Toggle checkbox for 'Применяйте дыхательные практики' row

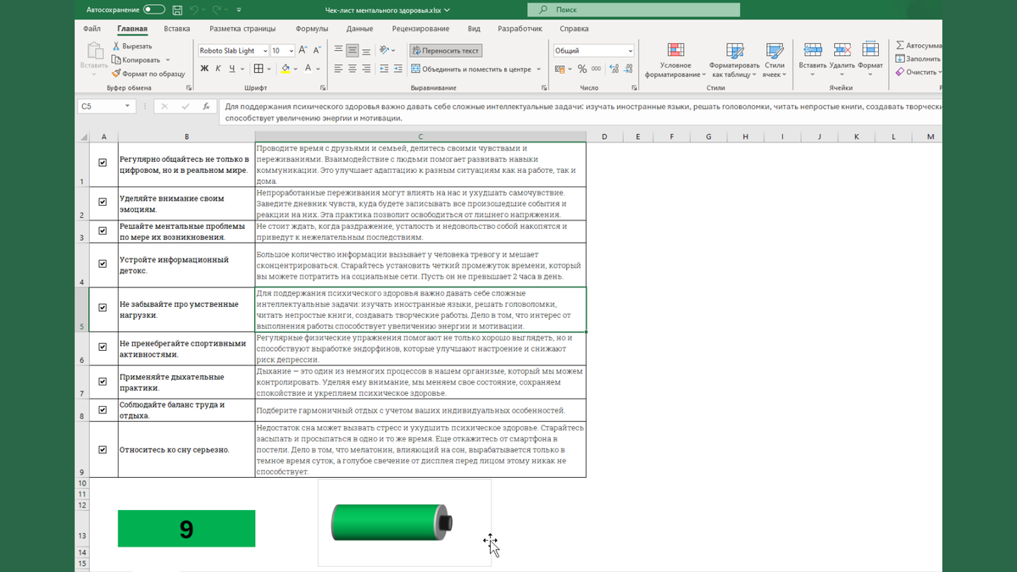(x=103, y=381)
